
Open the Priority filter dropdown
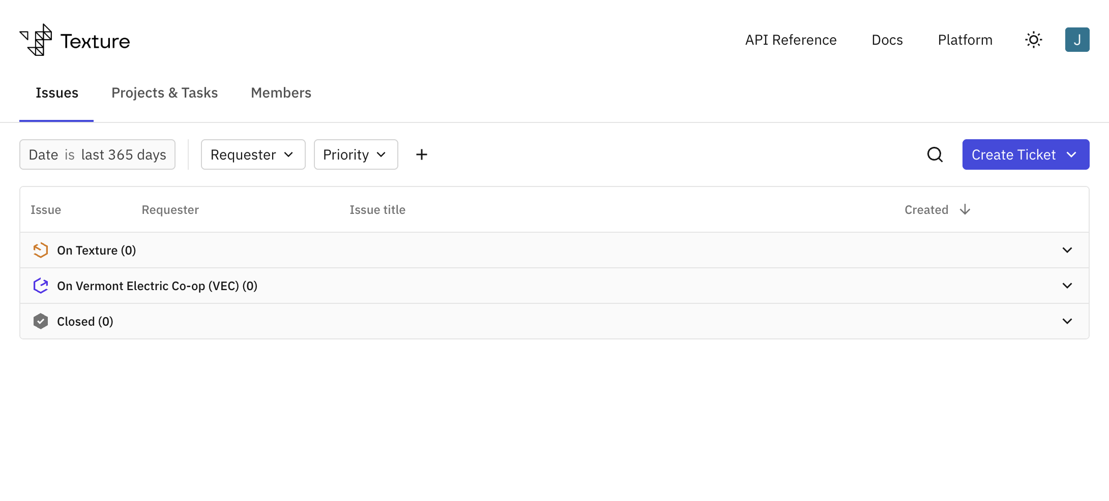(x=356, y=154)
